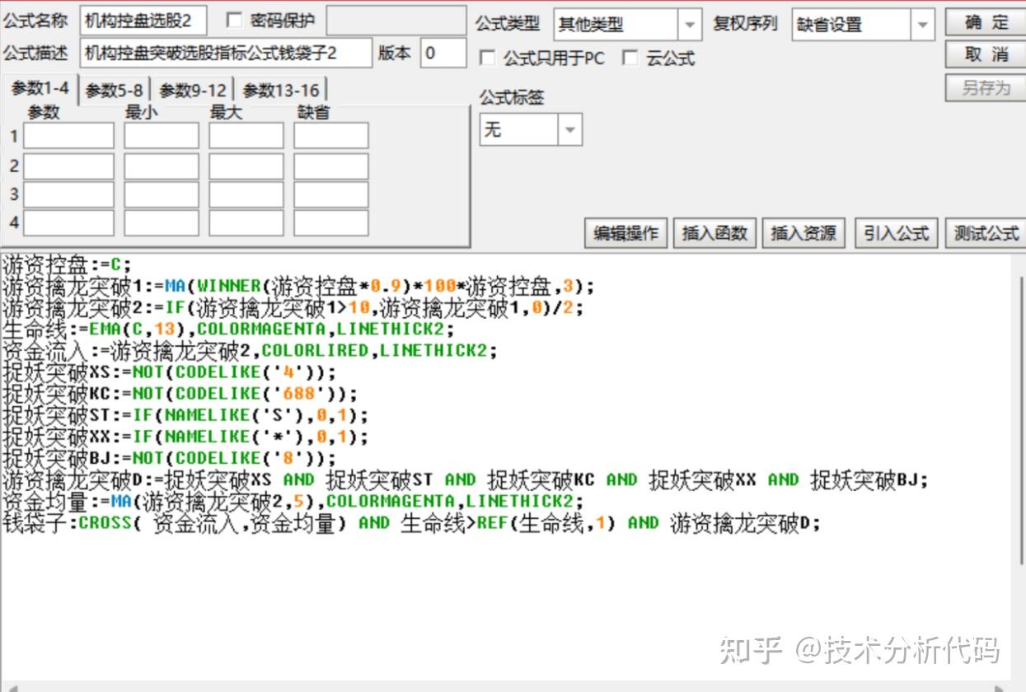Click the 取消 button
This screenshot has width=1026, height=692.
[x=985, y=54]
